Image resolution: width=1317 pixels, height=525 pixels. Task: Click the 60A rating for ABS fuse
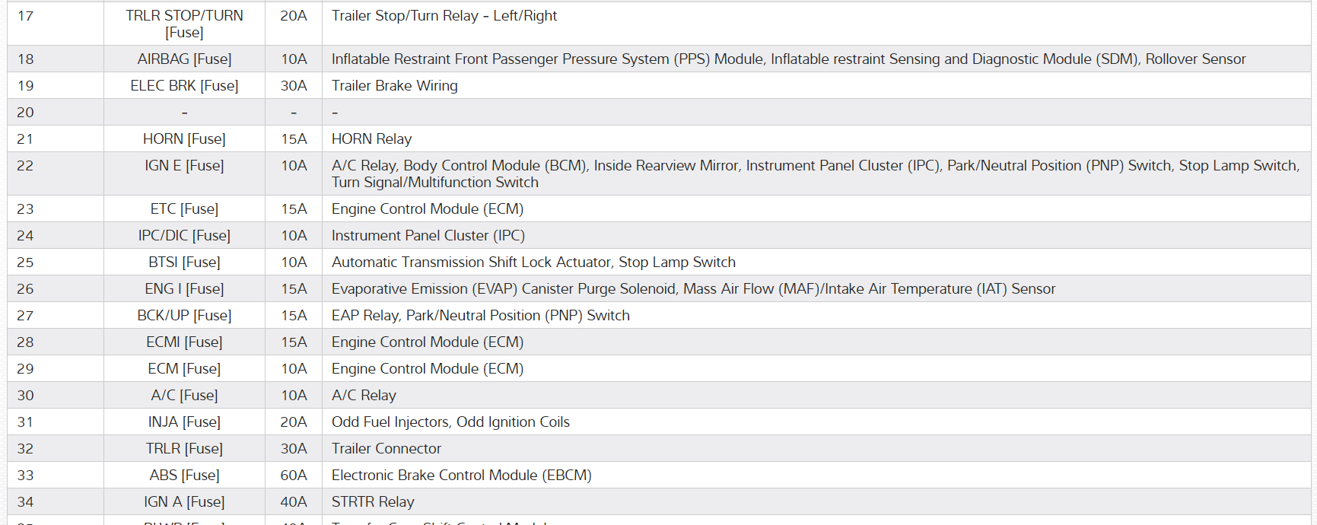tap(294, 476)
